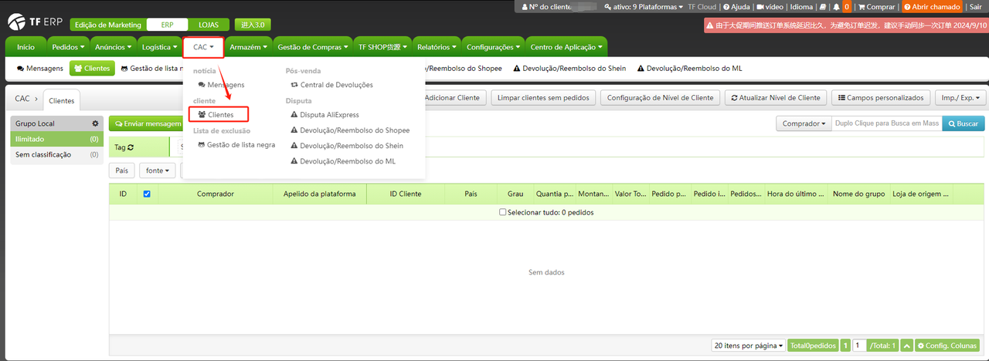Select Clientes in the CAC dropdown menu
This screenshot has height=361, width=989.
pos(216,114)
